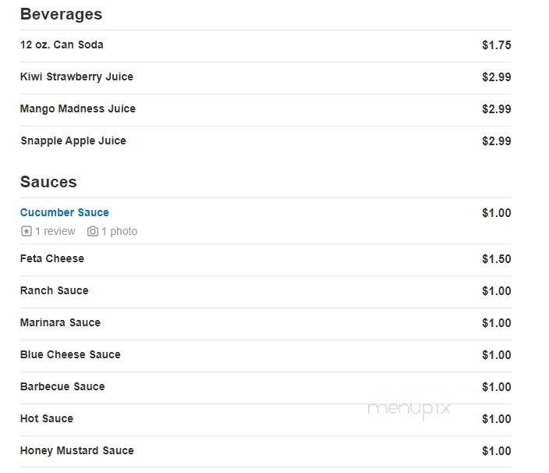549x473 pixels.
Task: Click the menupix watermark logo
Action: [409, 409]
